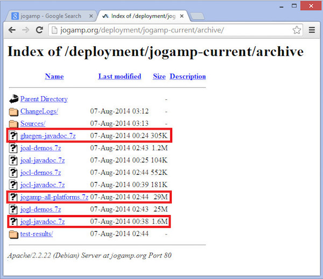This screenshot has height=279, width=323.
Task: Download jogamp-all-platforms.7z
Action: pyautogui.click(x=54, y=197)
